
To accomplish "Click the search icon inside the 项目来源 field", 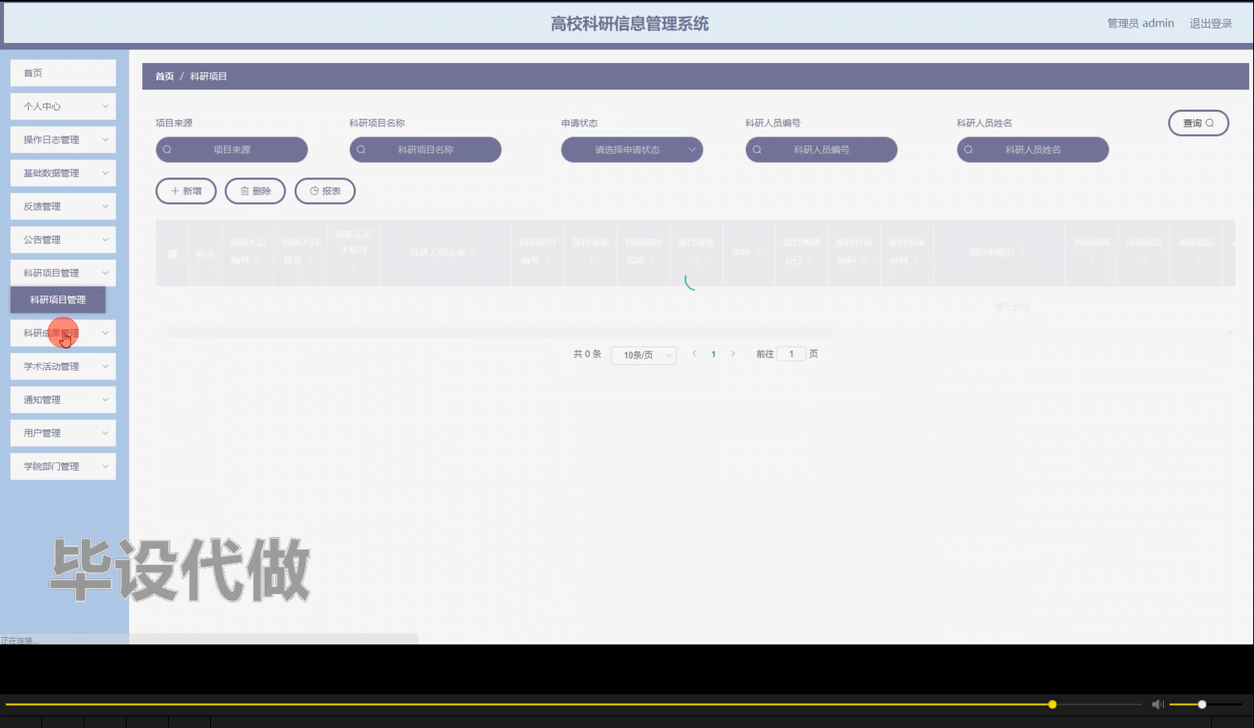I will pos(168,149).
